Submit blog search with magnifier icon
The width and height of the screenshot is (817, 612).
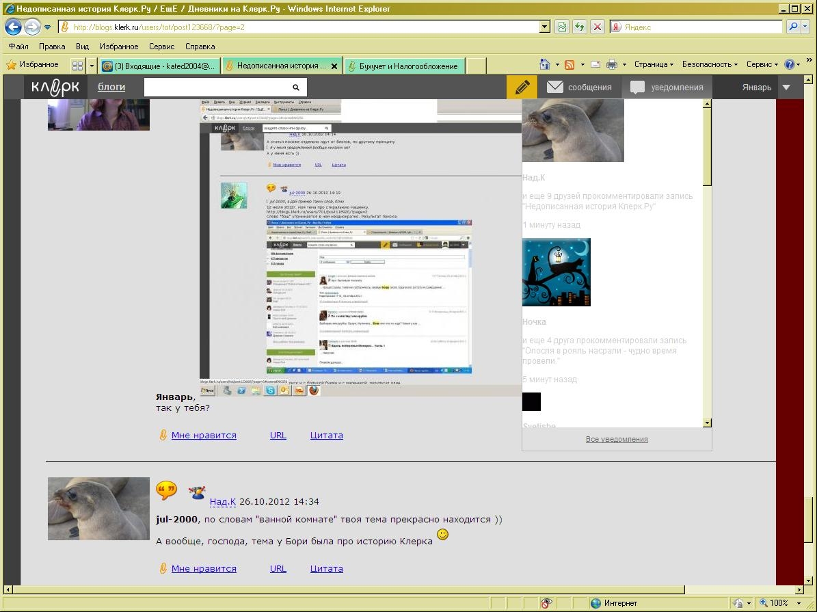click(296, 88)
